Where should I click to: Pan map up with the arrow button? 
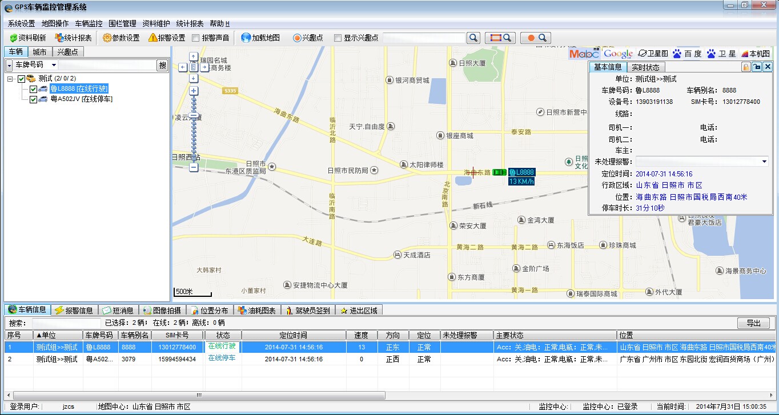tap(194, 57)
